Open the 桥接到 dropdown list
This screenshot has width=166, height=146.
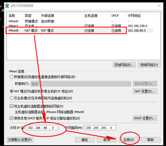pos(81,84)
